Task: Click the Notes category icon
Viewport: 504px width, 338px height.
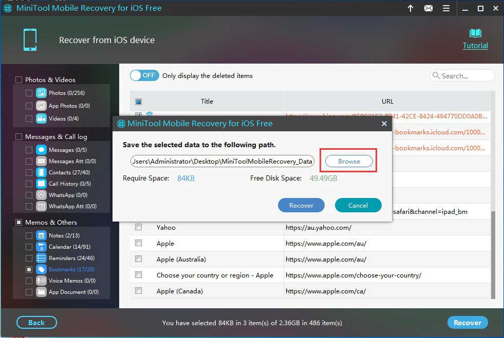Action: point(41,235)
